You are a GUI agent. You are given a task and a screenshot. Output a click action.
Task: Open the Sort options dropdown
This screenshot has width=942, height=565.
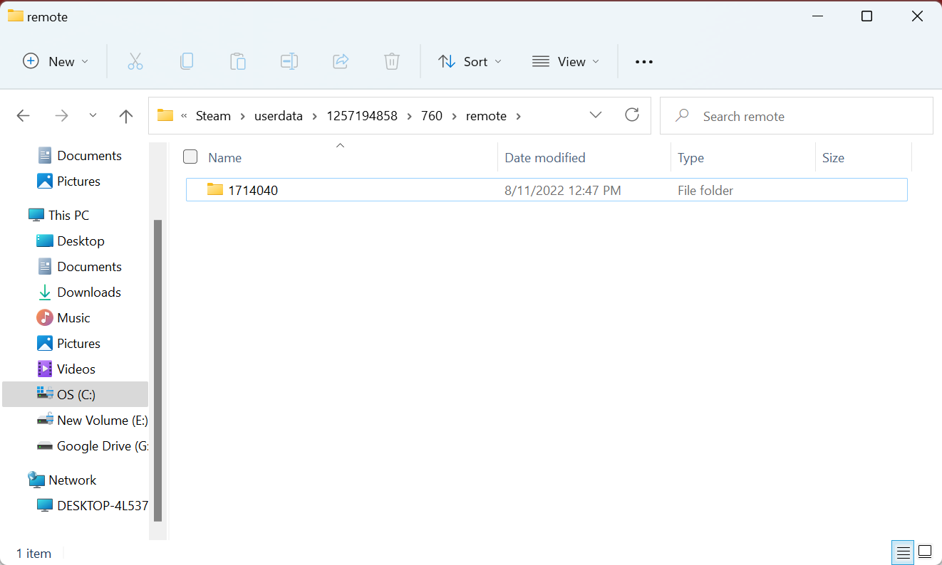(x=470, y=61)
